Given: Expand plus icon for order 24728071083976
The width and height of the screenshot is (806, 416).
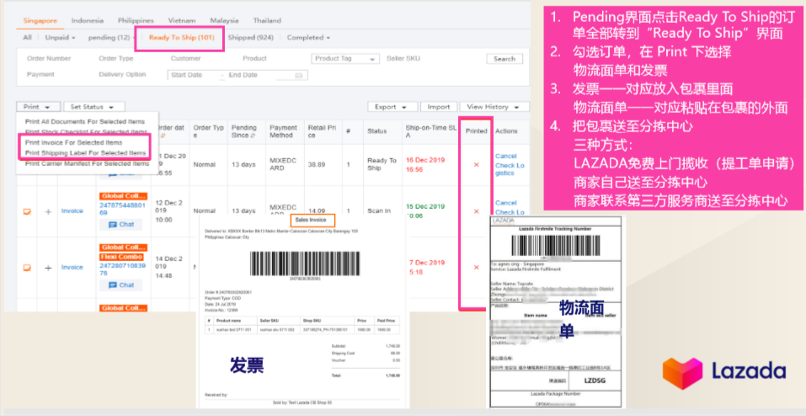Looking at the screenshot, I should point(48,268).
